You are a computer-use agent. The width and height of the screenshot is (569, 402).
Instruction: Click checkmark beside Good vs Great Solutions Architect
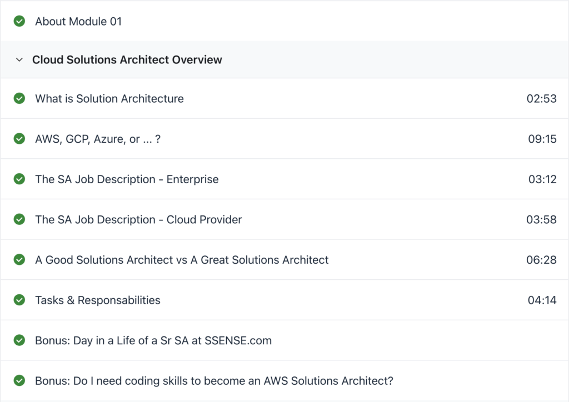click(19, 259)
